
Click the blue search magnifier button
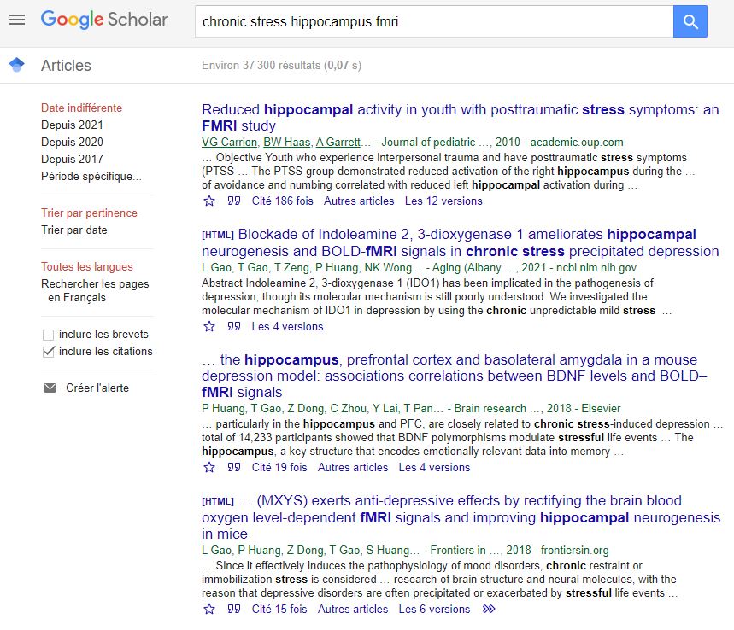690,21
